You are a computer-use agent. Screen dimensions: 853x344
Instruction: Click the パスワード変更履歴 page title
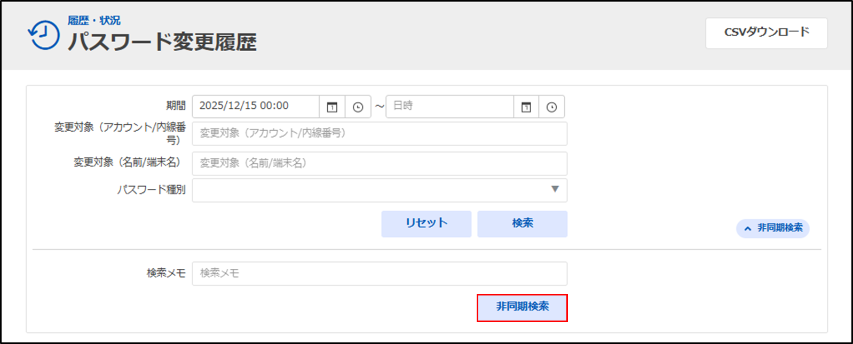(162, 42)
